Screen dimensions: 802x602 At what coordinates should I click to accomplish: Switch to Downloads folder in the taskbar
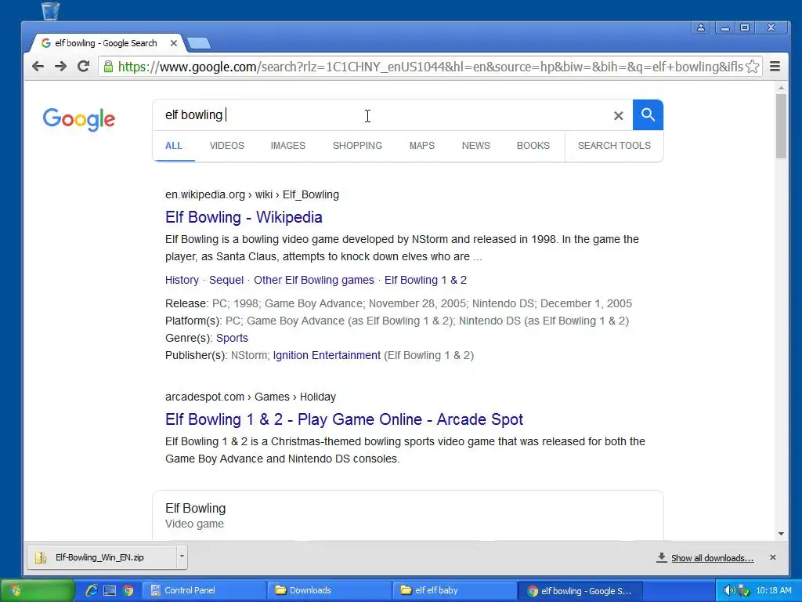coord(329,590)
